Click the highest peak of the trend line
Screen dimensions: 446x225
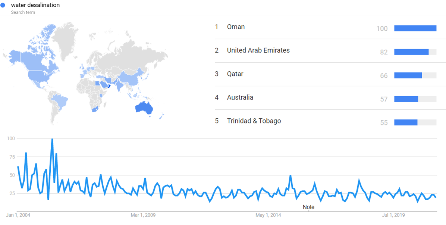pos(52,139)
